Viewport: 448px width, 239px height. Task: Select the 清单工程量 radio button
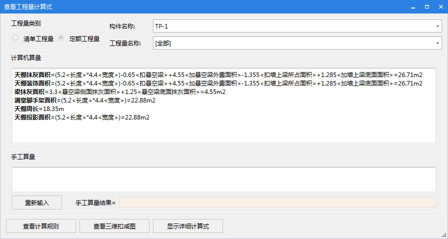(15, 37)
